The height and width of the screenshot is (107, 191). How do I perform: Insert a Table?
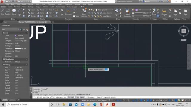(x=76, y=16)
